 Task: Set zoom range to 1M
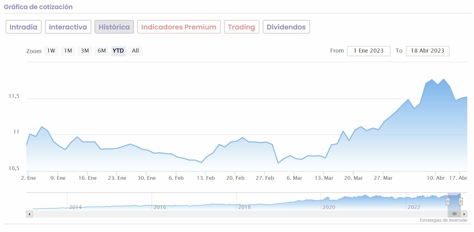pos(68,51)
